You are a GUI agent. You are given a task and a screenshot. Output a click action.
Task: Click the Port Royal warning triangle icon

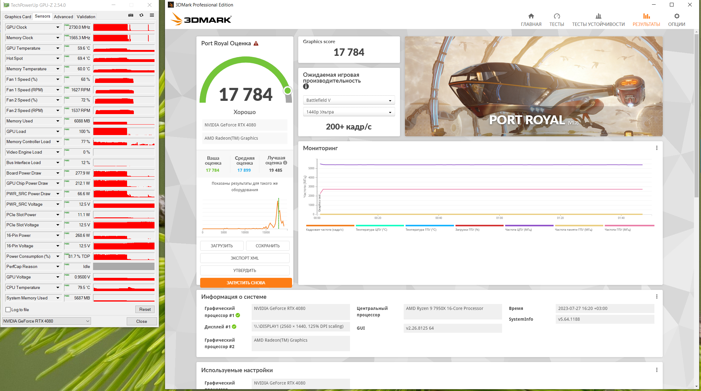click(x=256, y=43)
